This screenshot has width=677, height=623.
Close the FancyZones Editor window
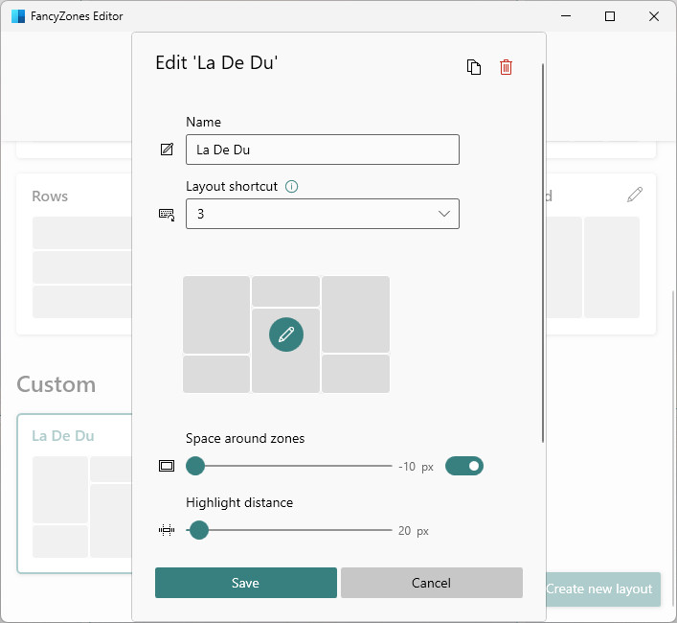(x=654, y=16)
